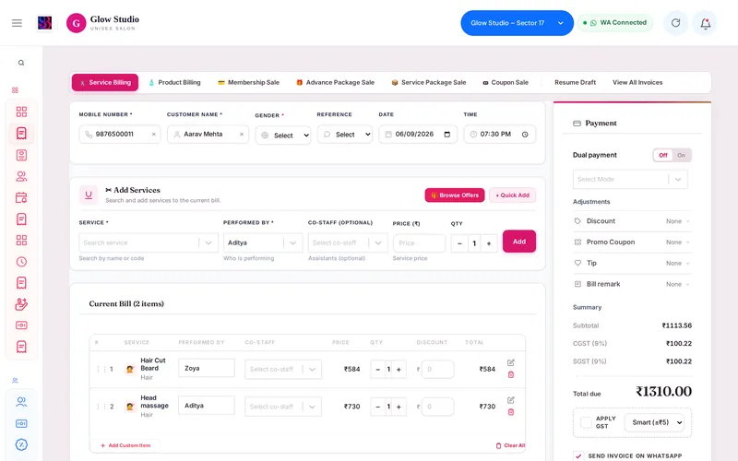Click the colorful app logo thumbnail
This screenshot has height=461, width=738.
coord(44,22)
